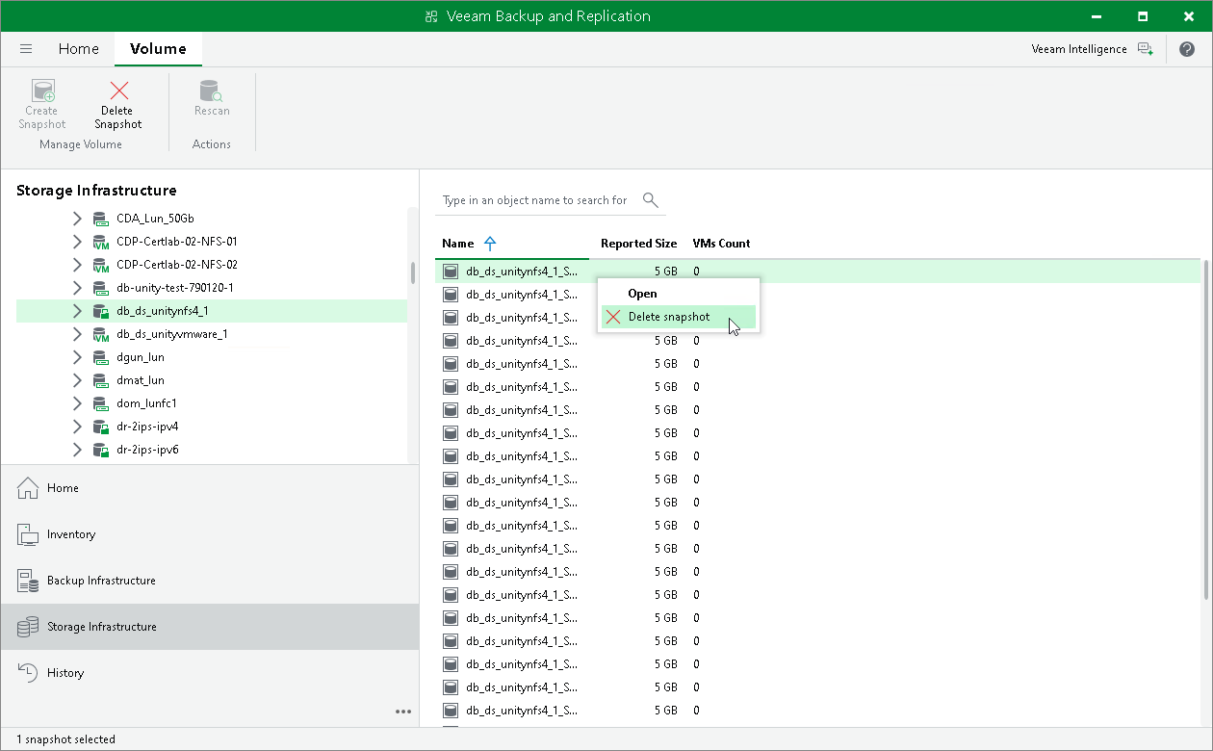The image size is (1213, 751).
Task: Click the Create Snapshot ribbon icon
Action: click(x=42, y=91)
